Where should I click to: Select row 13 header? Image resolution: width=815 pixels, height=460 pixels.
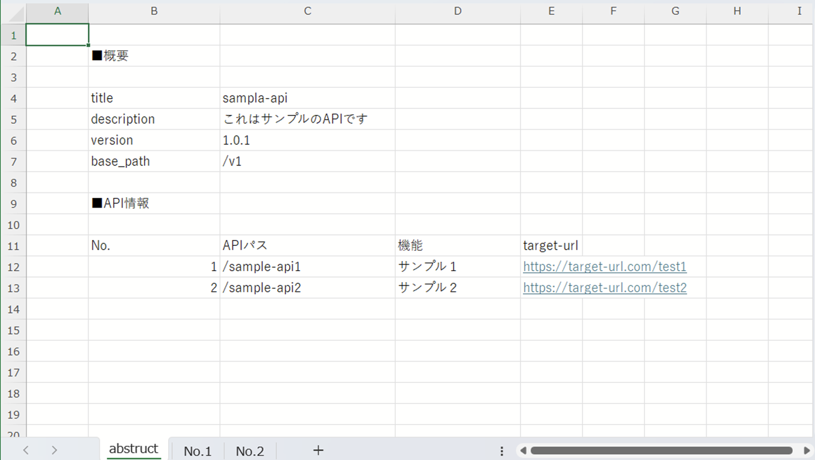[13, 287]
